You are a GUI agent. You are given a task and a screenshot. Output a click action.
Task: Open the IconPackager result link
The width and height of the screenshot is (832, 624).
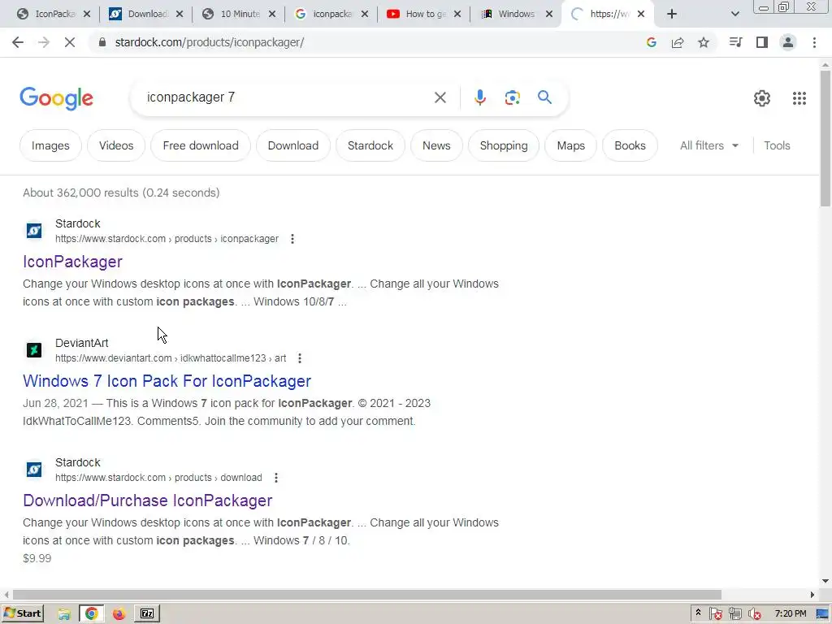[x=72, y=262]
